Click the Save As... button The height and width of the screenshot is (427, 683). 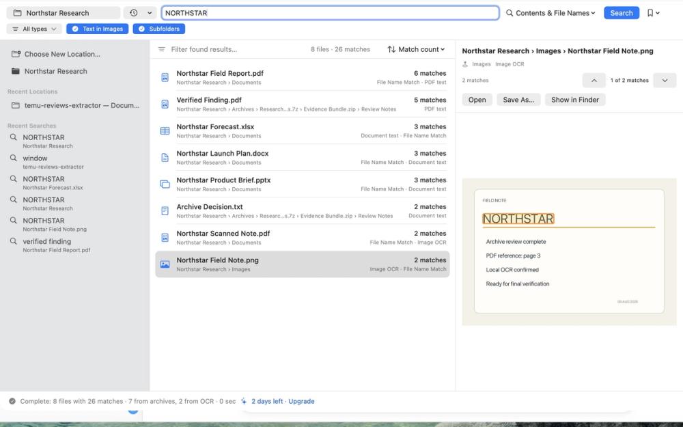click(x=518, y=100)
